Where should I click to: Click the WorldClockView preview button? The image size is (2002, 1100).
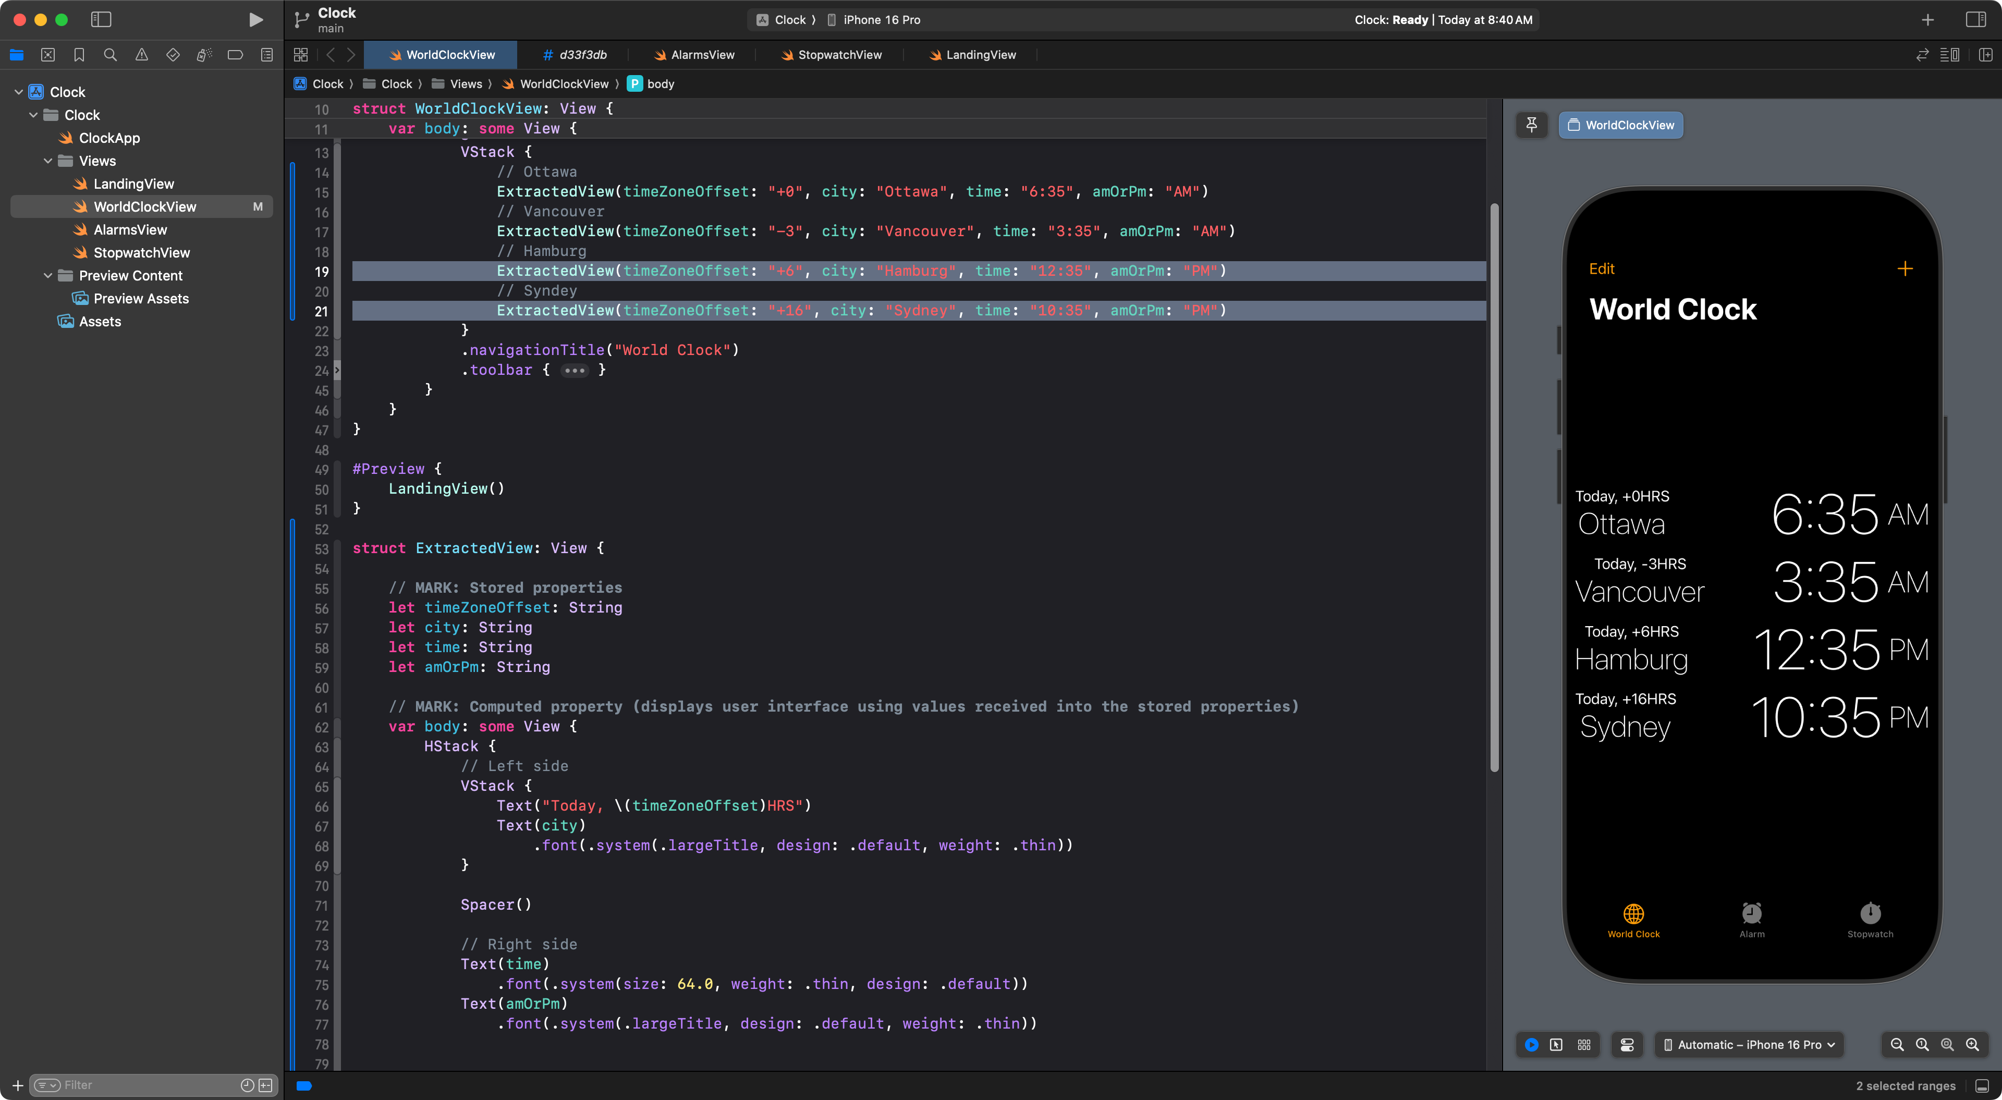click(1621, 125)
